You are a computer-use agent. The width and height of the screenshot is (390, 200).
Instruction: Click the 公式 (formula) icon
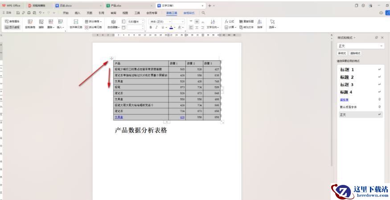click(229, 21)
